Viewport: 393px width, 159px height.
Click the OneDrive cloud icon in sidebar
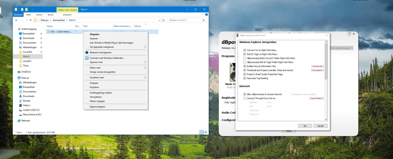[x=19, y=72]
